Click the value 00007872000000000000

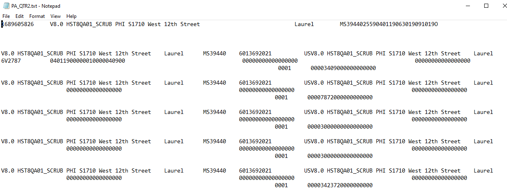point(340,98)
